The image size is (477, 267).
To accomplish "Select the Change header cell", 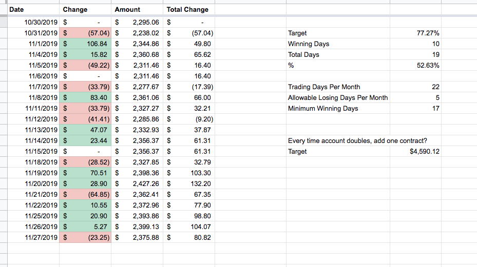I will click(85, 9).
